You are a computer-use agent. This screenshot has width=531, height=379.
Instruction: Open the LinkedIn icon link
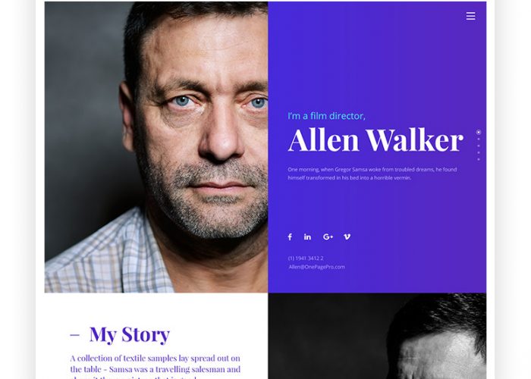click(x=307, y=236)
